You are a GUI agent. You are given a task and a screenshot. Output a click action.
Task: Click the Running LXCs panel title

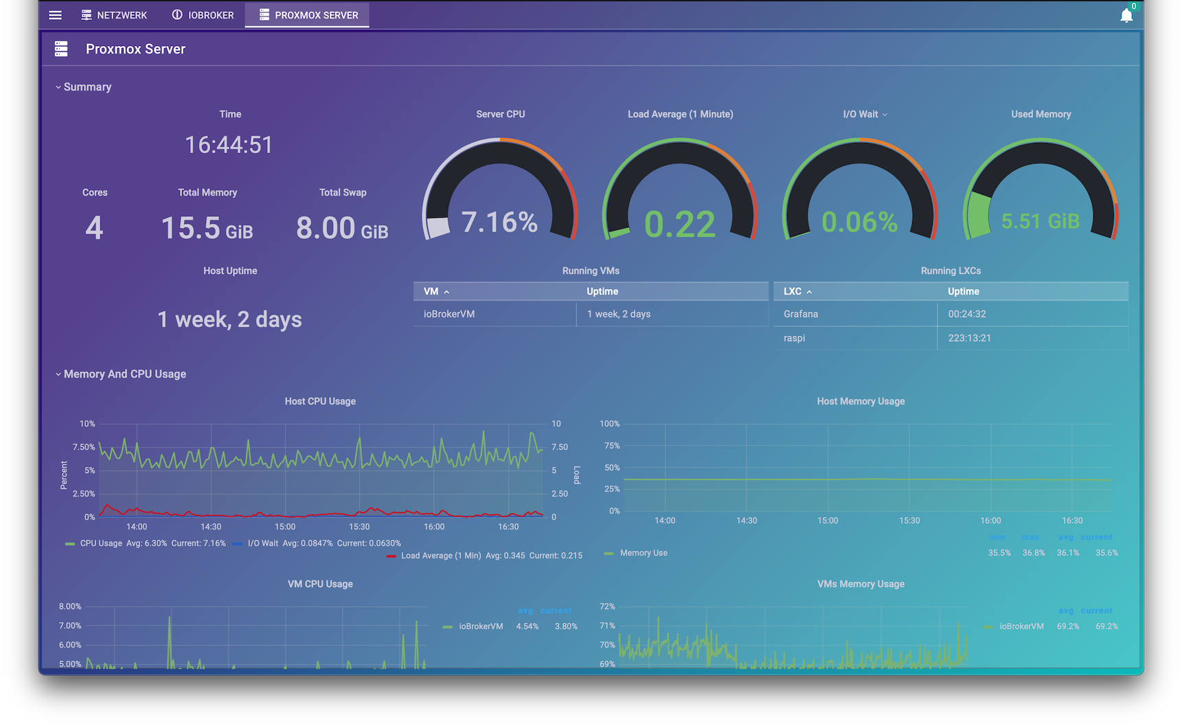[951, 271]
